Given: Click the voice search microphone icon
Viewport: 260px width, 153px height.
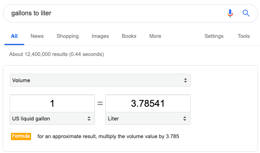Looking at the screenshot, I should (x=230, y=13).
